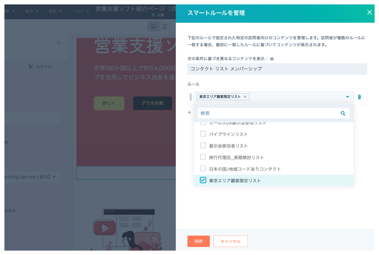This screenshot has height=255, width=379.
Task: Open the コンタクト リスト メンバーシップ condition selector
Action: click(x=277, y=69)
